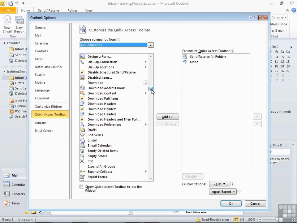297x223 pixels.
Task: Click the Download Address Book icon
Action: coord(82,88)
